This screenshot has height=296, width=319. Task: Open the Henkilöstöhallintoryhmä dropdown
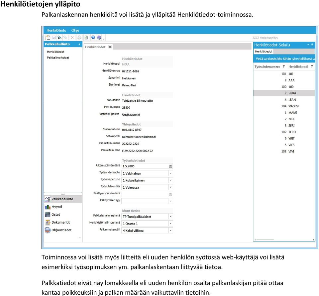(x=170, y=223)
